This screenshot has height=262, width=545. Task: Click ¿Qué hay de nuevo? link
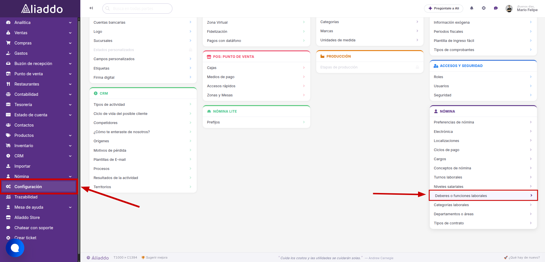click(522, 257)
